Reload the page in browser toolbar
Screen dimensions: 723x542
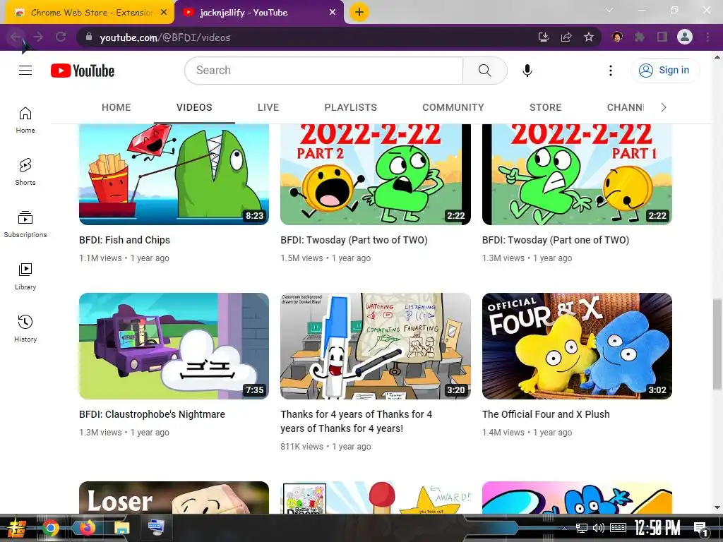[x=61, y=37]
